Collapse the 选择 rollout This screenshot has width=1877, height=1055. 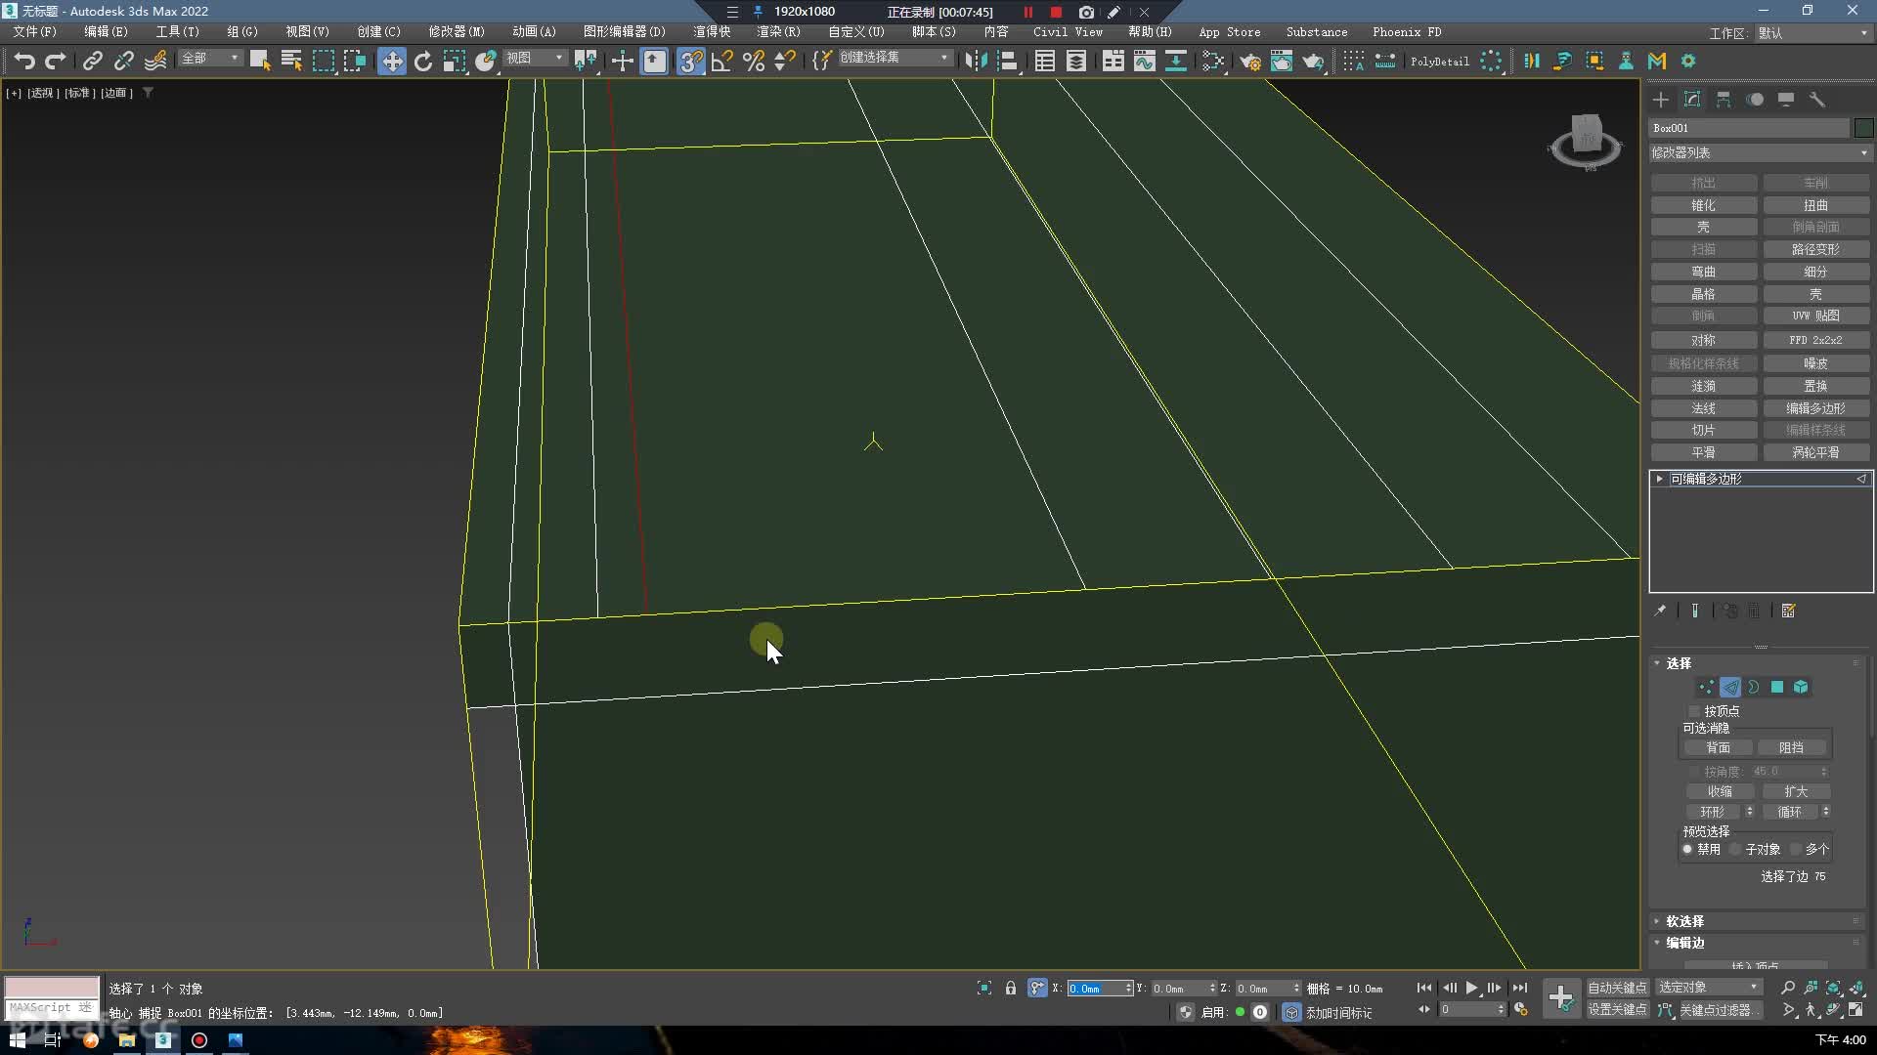[1679, 663]
